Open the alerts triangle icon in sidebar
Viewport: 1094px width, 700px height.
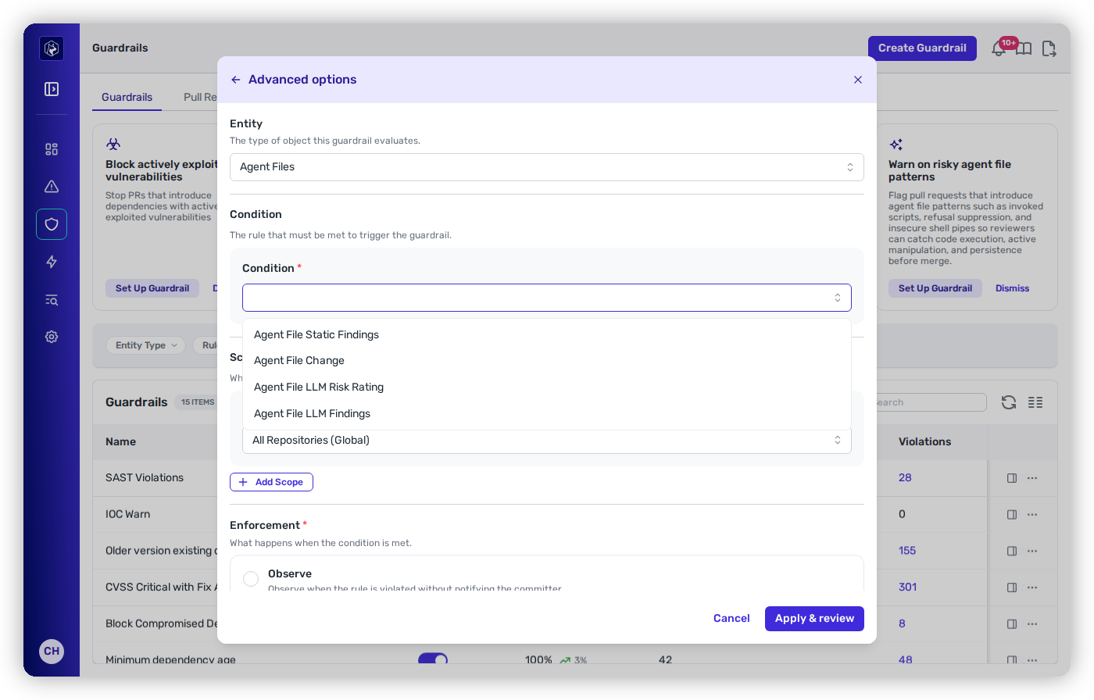pyautogui.click(x=52, y=187)
